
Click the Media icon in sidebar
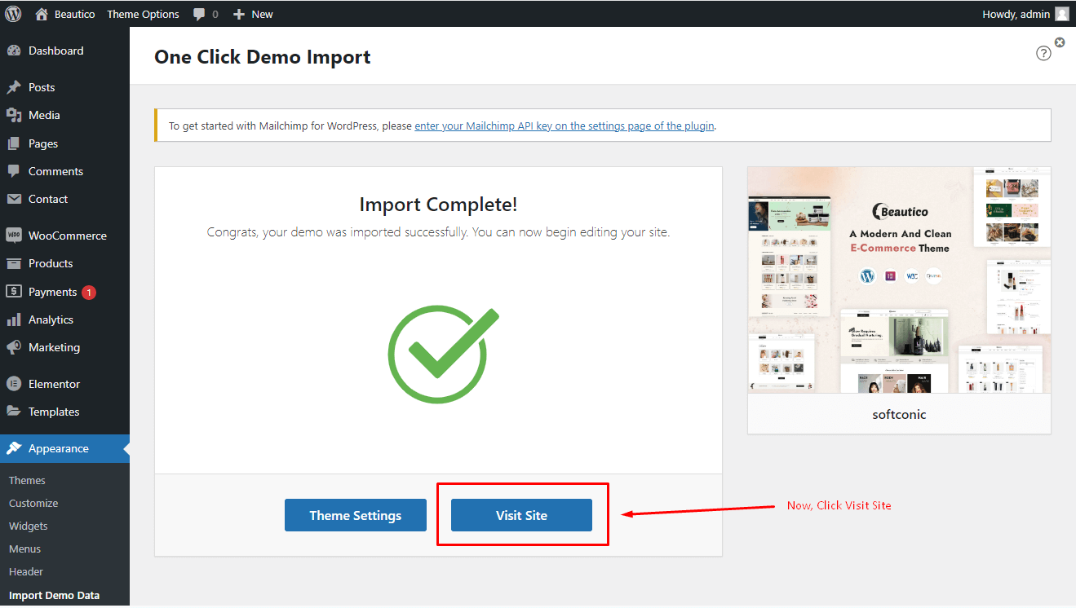coord(14,115)
